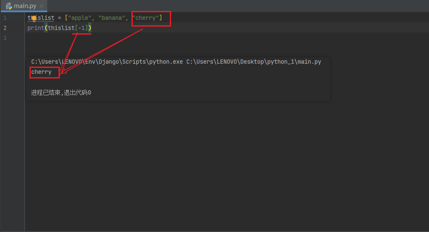Click the "apple" string in the list

(x=80, y=18)
